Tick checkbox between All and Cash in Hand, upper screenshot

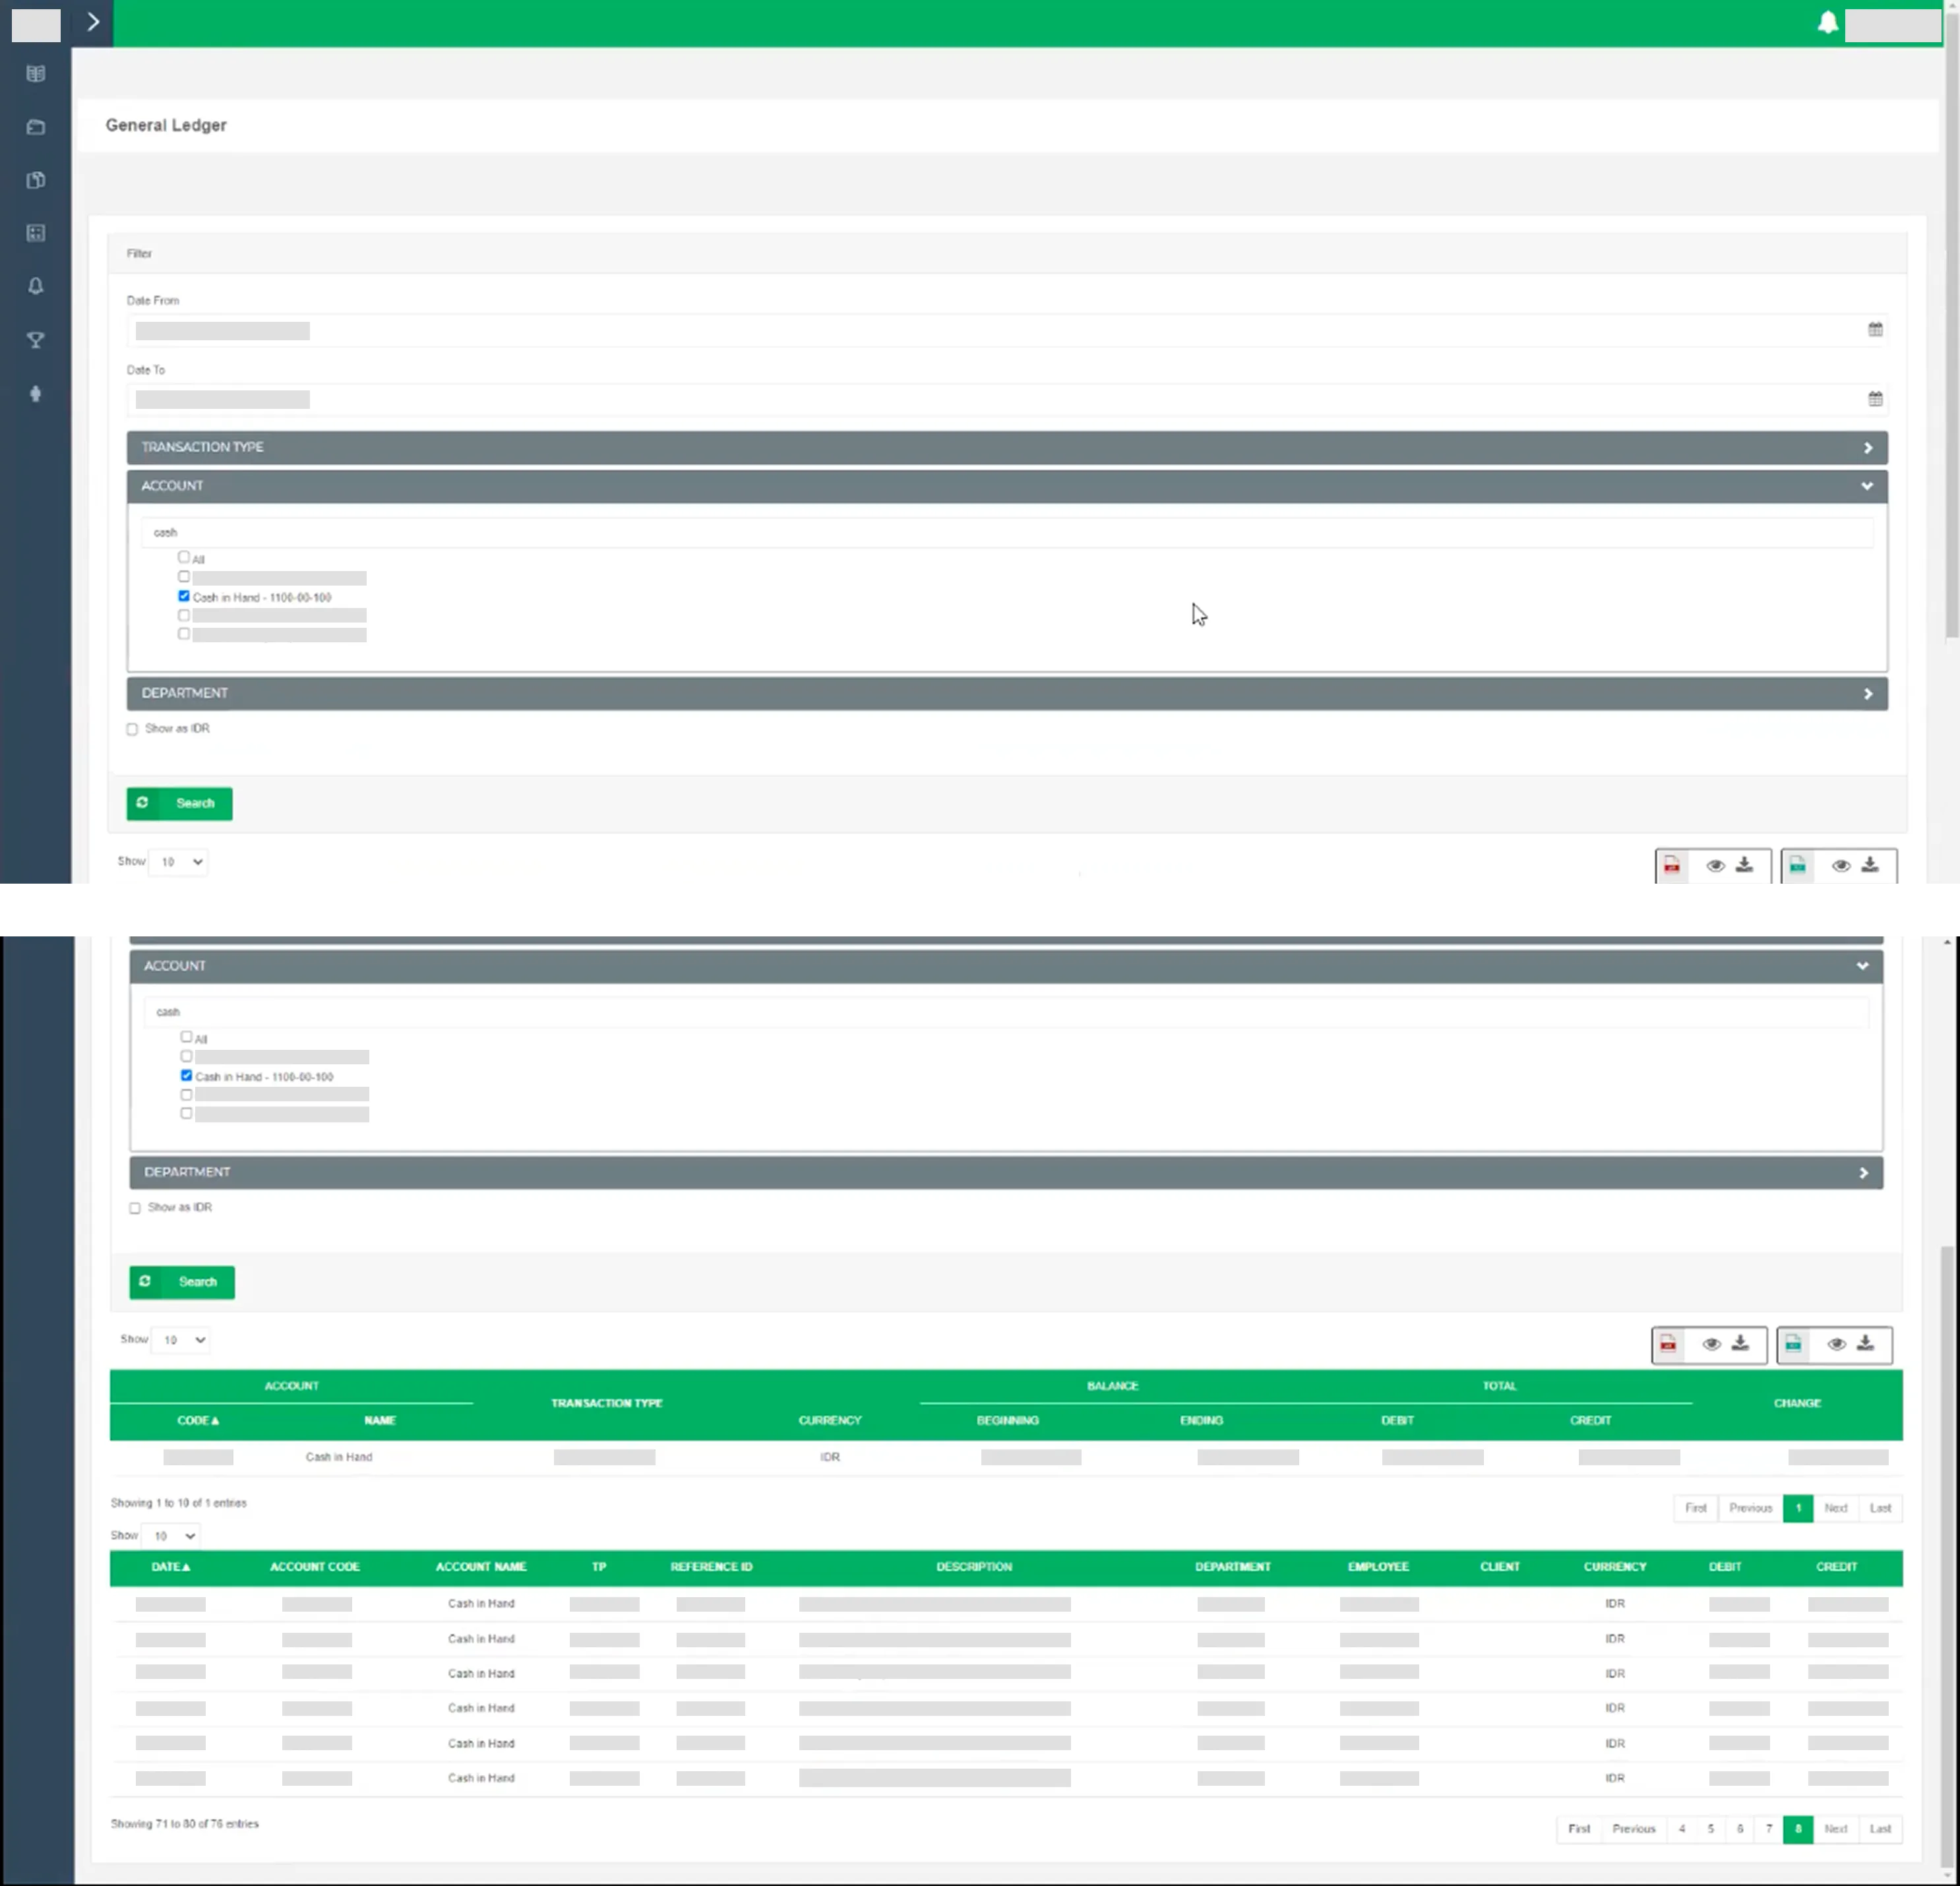click(184, 577)
